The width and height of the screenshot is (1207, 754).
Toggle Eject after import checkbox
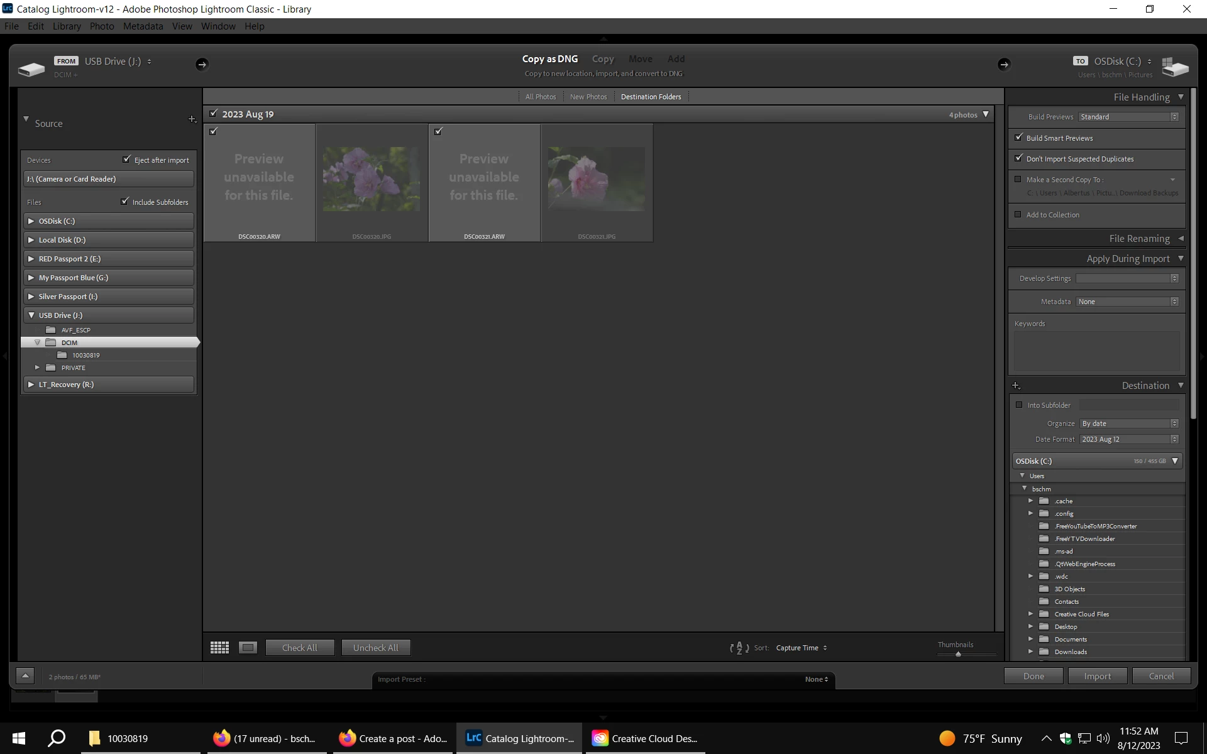point(127,160)
